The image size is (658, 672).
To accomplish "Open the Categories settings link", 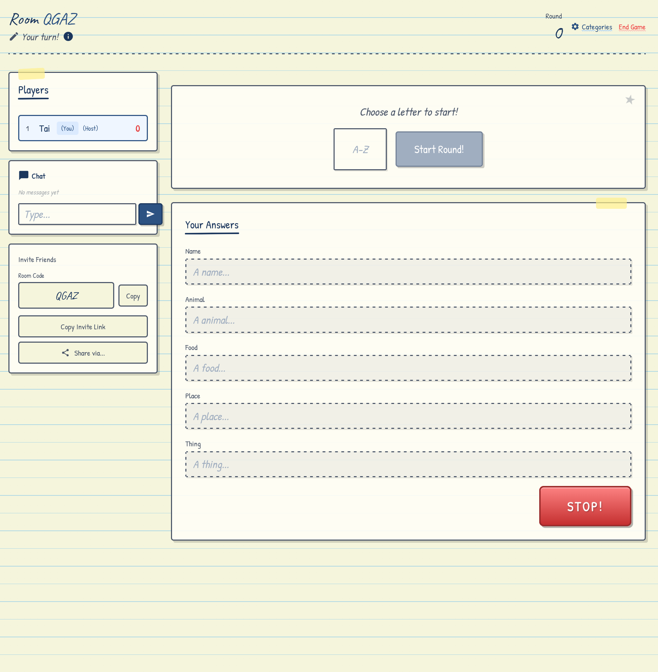I will coord(597,27).
